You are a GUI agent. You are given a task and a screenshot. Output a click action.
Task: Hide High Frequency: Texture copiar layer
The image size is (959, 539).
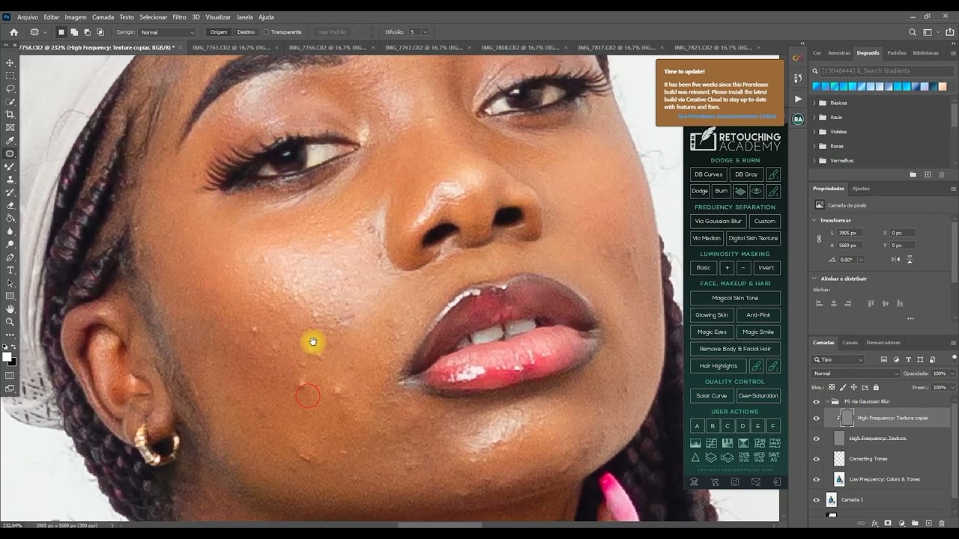pos(816,418)
